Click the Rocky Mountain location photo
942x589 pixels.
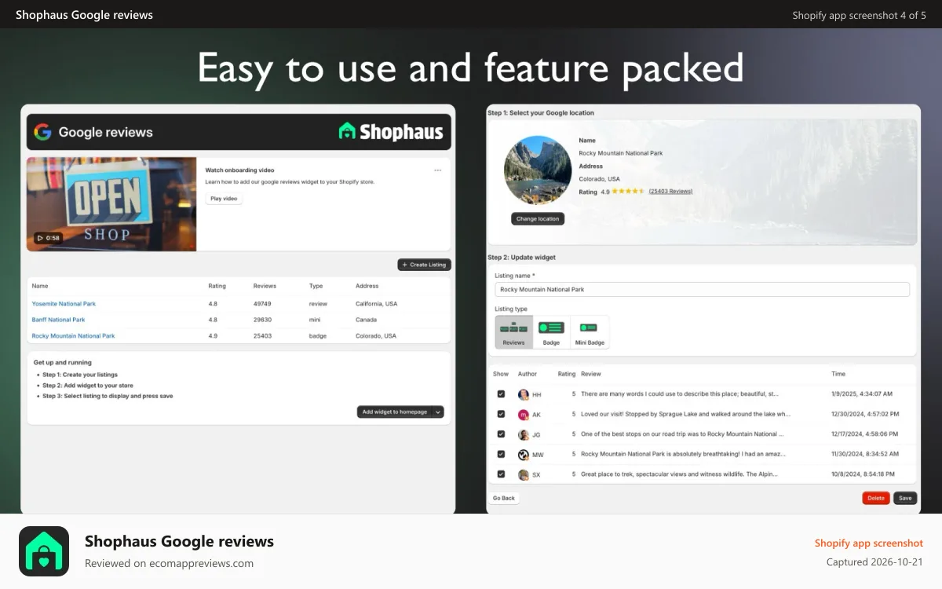[538, 170]
